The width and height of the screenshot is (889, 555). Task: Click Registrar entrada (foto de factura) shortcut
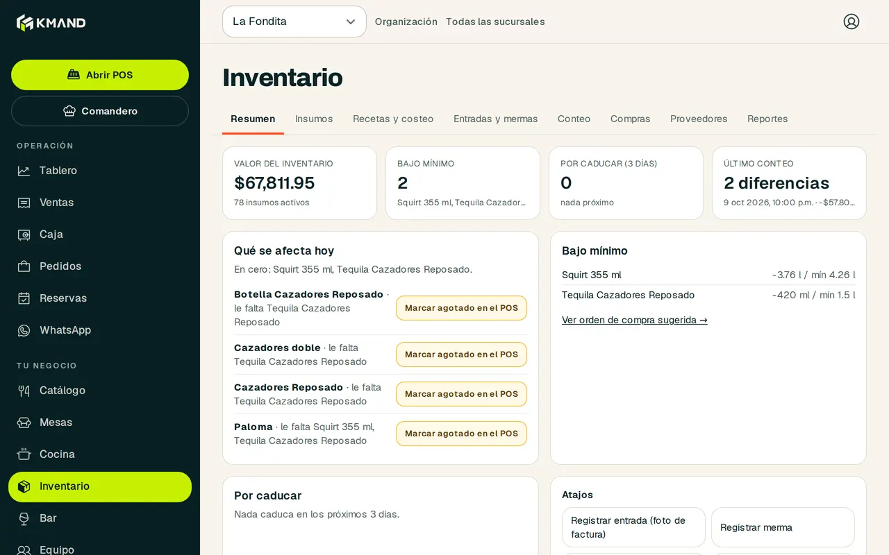pos(633,527)
